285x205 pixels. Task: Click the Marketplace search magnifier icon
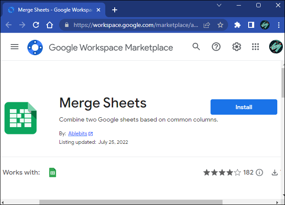(196, 47)
